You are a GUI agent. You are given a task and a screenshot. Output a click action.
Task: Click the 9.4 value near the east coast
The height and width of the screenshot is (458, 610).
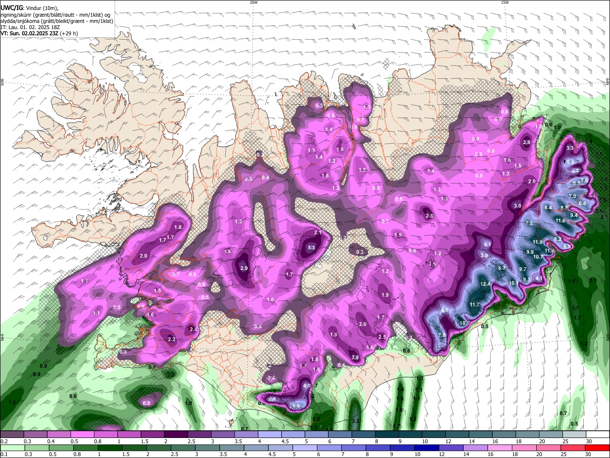click(574, 215)
